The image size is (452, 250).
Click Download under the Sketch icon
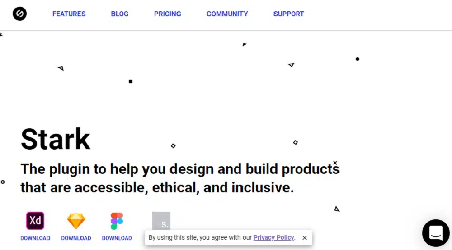pos(76,238)
